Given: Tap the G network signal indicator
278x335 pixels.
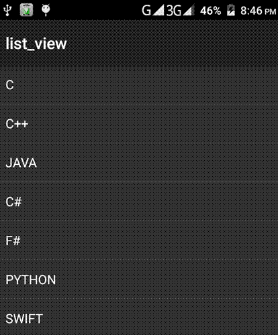Looking at the screenshot, I should (x=153, y=10).
